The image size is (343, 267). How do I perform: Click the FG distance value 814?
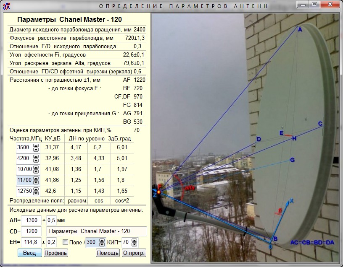(x=138, y=105)
